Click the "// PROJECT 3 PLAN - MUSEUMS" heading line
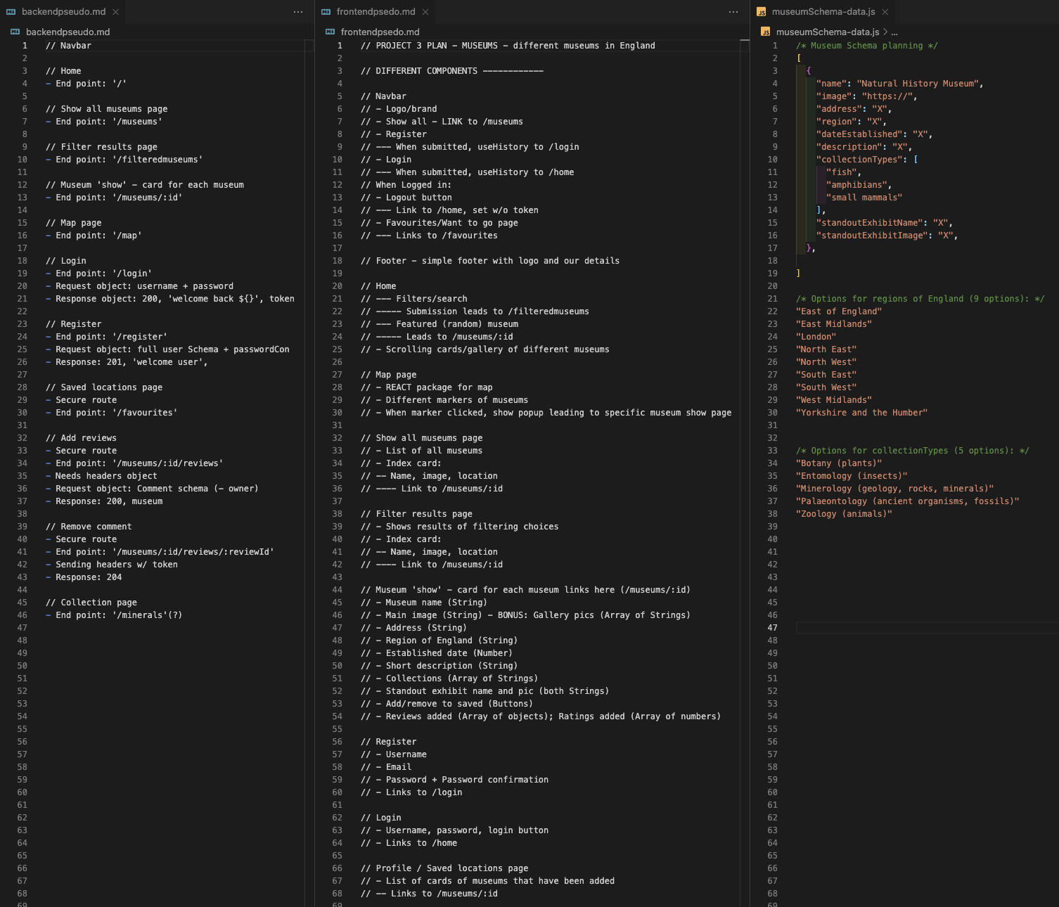1059x907 pixels. pyautogui.click(x=508, y=46)
